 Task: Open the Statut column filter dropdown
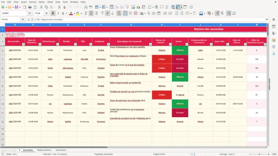(x=187, y=44)
